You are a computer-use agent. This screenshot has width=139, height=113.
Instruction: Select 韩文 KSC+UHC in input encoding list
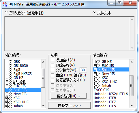(x=23, y=102)
